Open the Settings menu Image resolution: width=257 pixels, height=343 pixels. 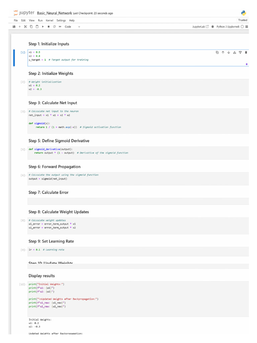(61, 20)
